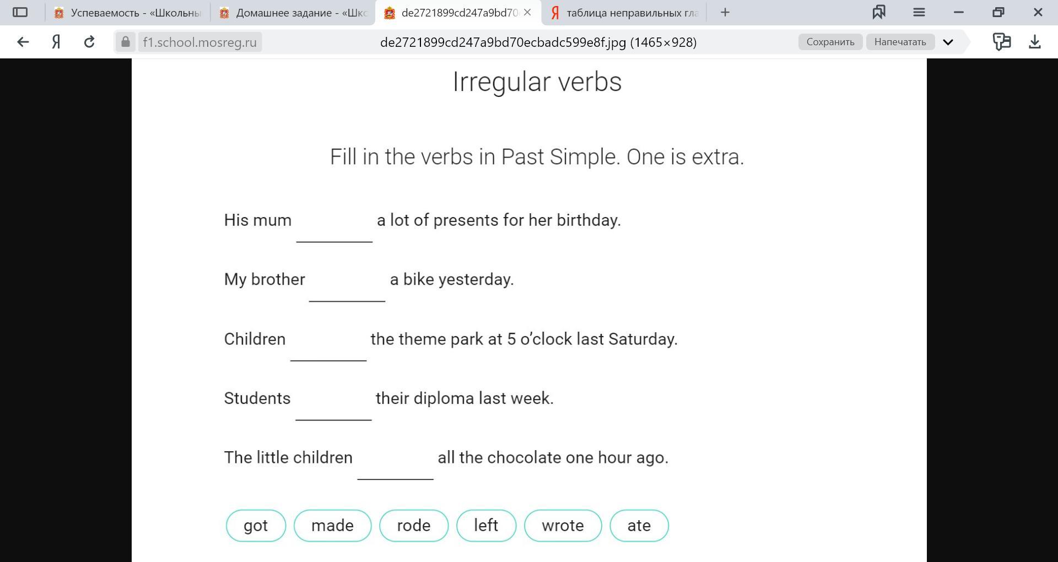Open the bookmarks icon in title bar
This screenshot has width=1058, height=562.
[879, 12]
